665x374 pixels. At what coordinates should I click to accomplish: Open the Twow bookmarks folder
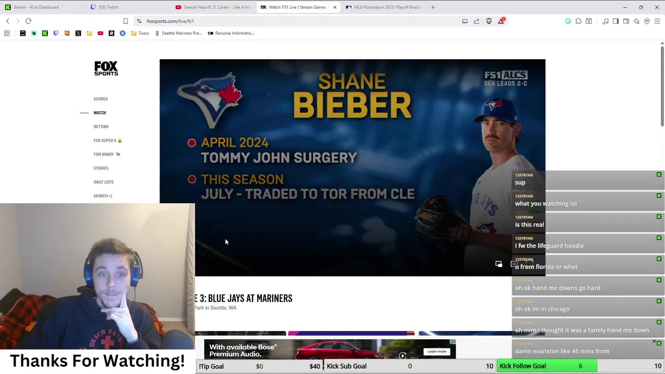140,33
